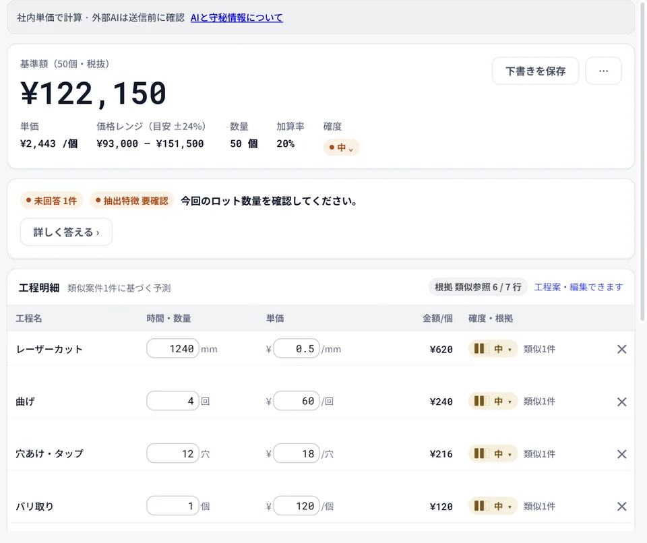Click the ¥620 amount cell
The height and width of the screenshot is (543, 647).
(x=441, y=350)
